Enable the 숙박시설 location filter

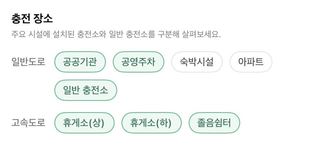(197, 62)
